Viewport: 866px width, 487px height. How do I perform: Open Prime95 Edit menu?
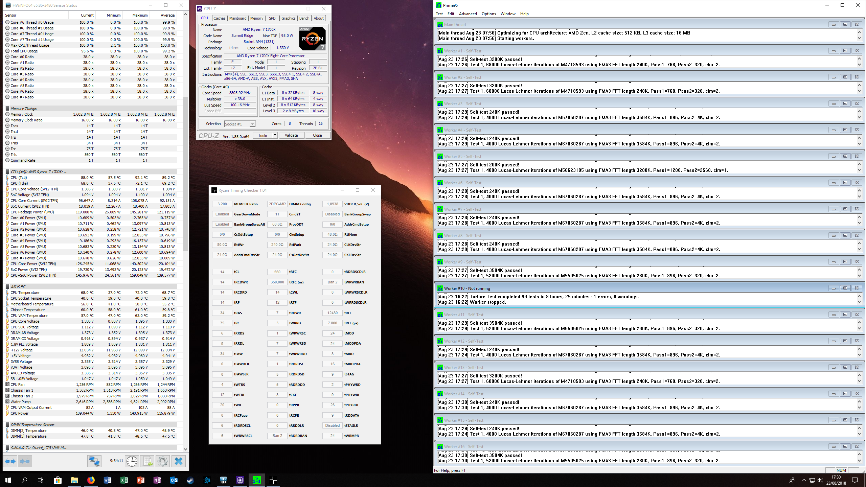[451, 14]
